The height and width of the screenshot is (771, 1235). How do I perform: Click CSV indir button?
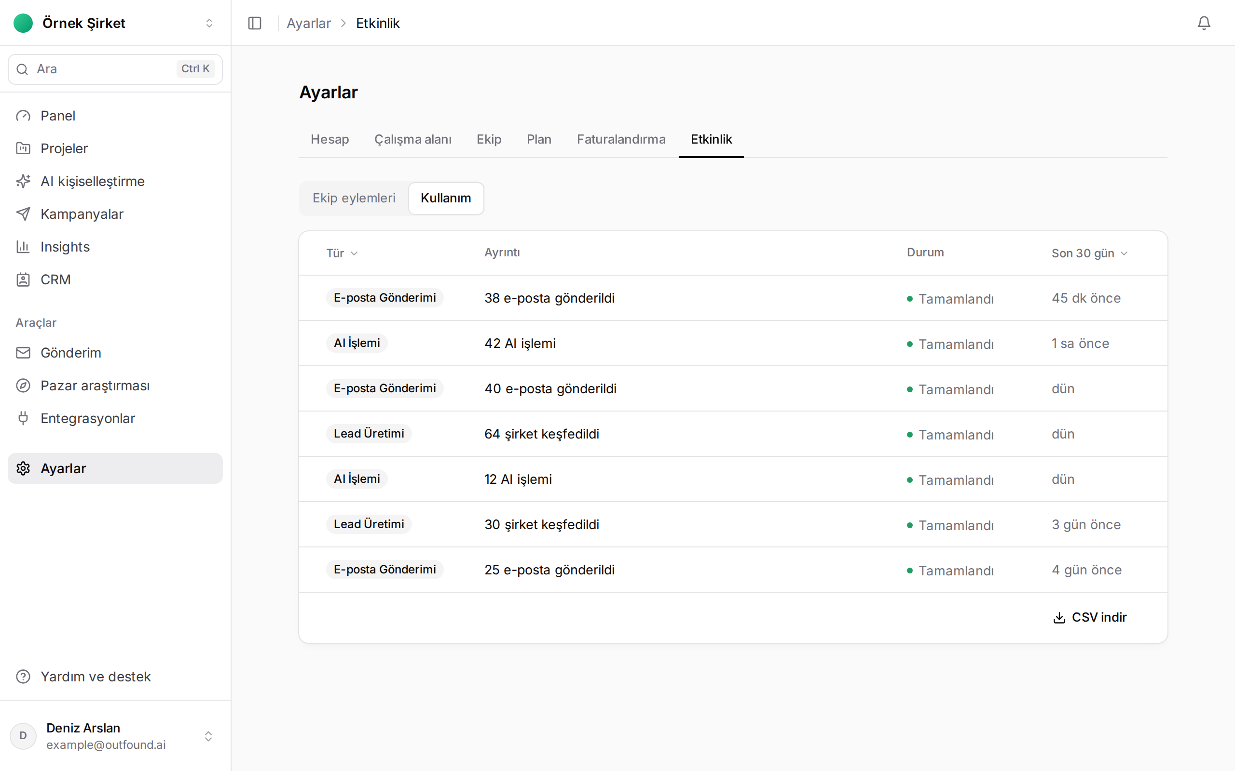pos(1090,617)
